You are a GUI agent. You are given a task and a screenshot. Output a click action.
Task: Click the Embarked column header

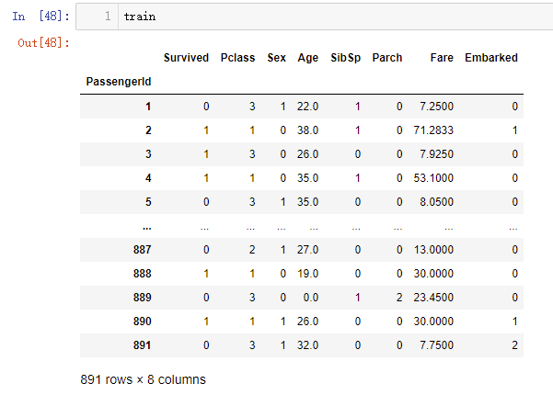pos(491,58)
